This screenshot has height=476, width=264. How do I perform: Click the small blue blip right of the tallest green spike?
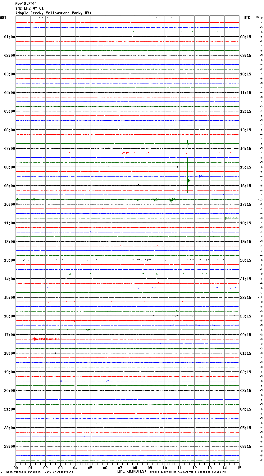[x=201, y=176]
